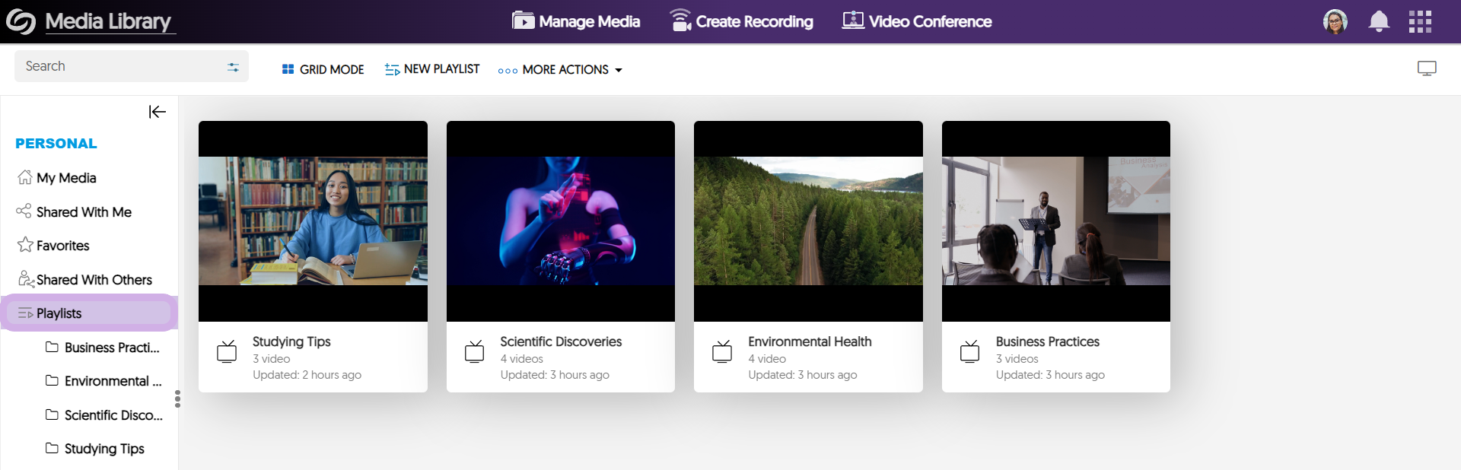Image resolution: width=1461 pixels, height=470 pixels.
Task: Click the notification bell icon
Action: point(1378,21)
